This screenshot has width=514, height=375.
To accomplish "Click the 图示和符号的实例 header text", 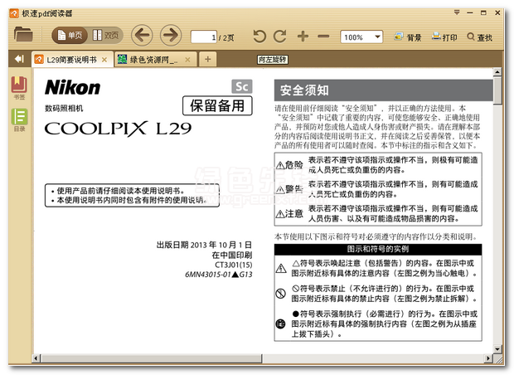I will pos(378,249).
